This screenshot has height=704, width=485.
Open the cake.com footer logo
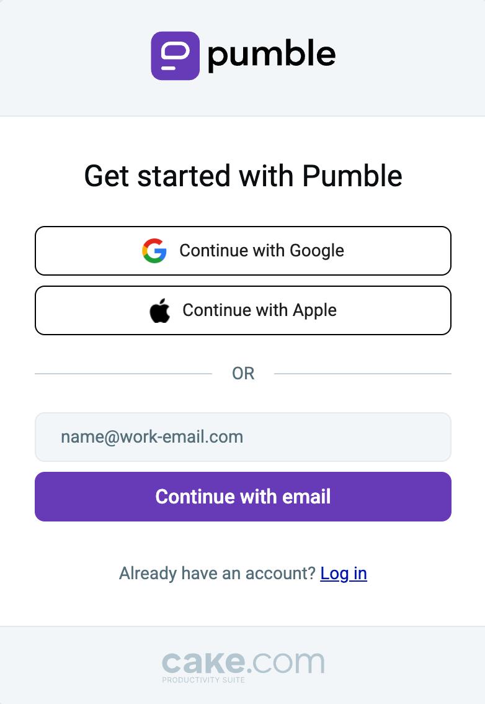click(243, 666)
